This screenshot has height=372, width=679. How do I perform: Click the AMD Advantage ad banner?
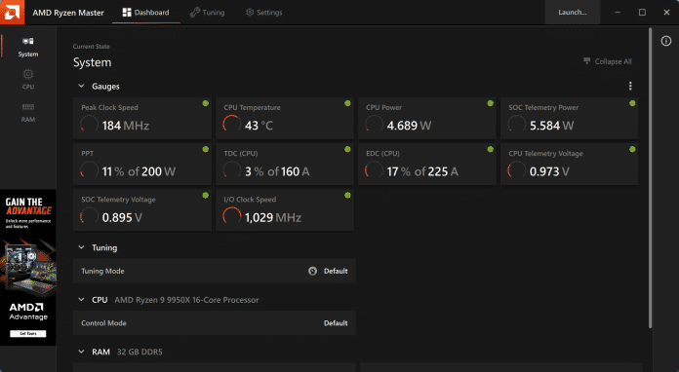28,268
